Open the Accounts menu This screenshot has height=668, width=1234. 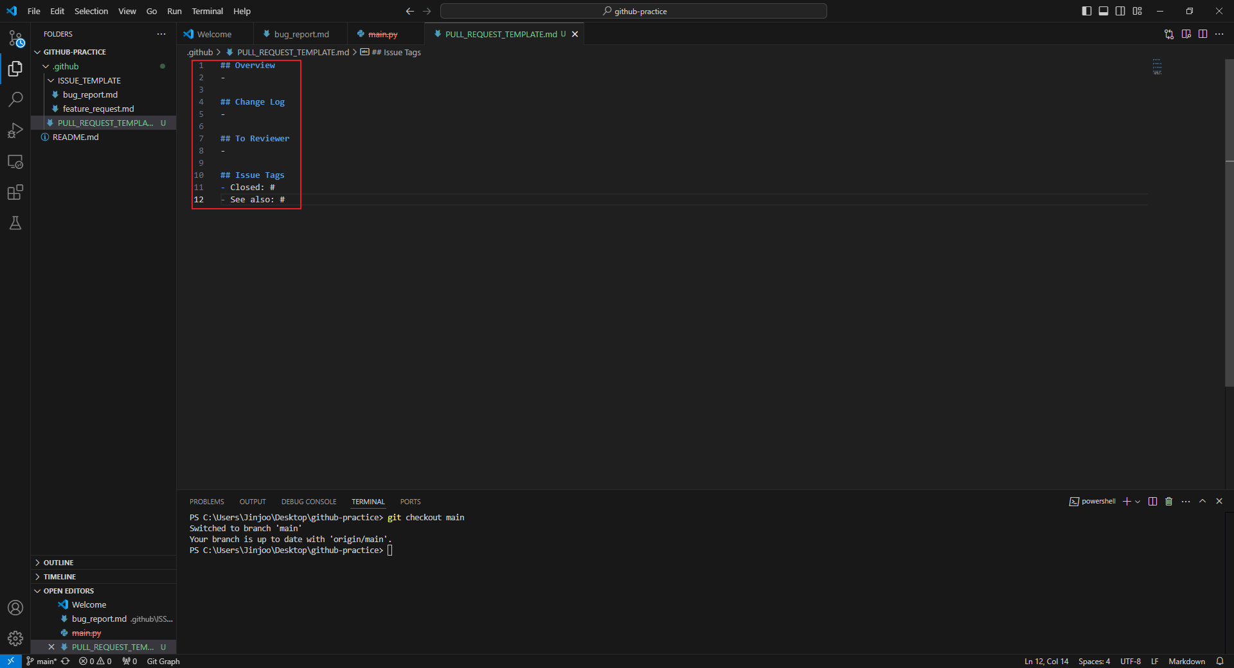pos(15,608)
